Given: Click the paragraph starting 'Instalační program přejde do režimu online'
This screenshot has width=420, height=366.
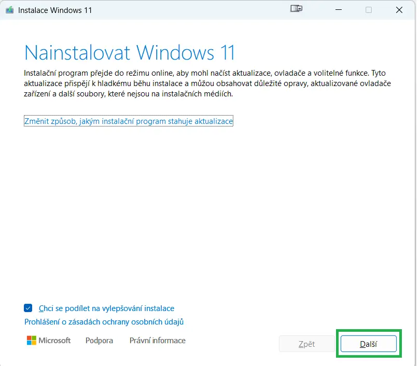Looking at the screenshot, I should click(207, 83).
